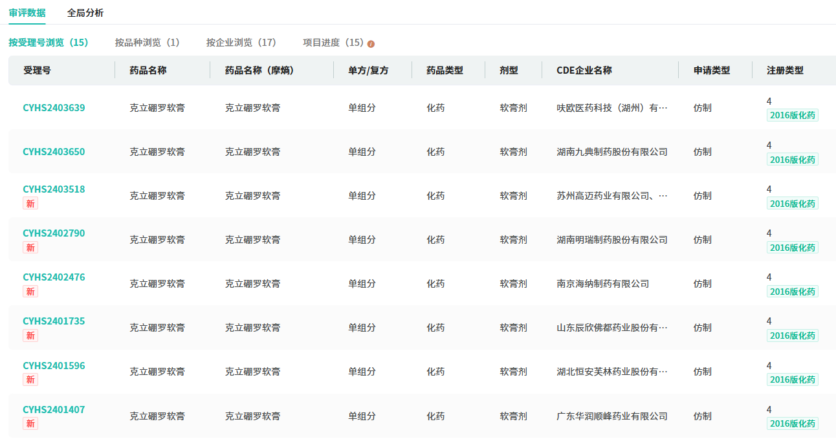Click company 广东华润顺峰药业有限公司
The width and height of the screenshot is (836, 448).
pos(612,416)
